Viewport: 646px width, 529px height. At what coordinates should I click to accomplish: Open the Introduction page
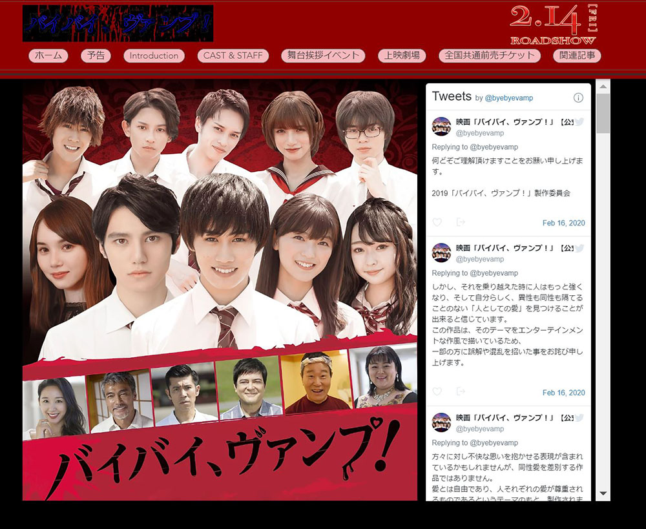point(154,56)
